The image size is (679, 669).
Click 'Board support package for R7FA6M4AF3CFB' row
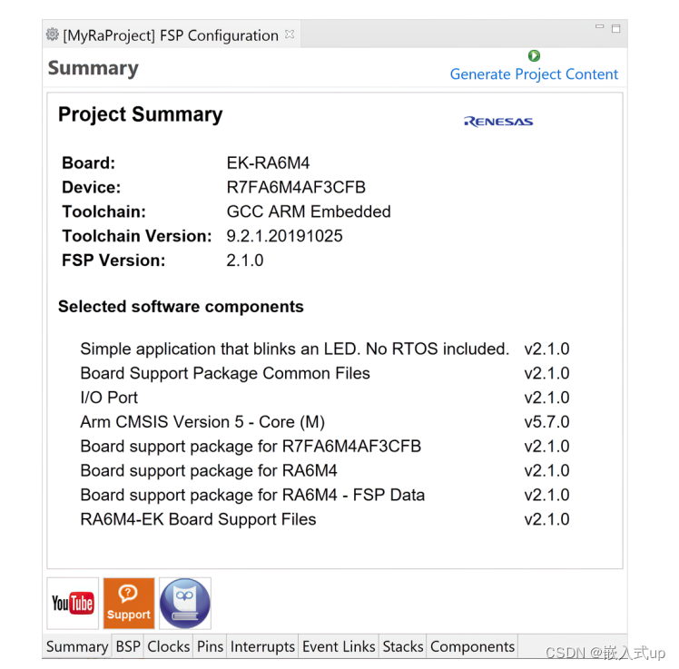coord(325,446)
